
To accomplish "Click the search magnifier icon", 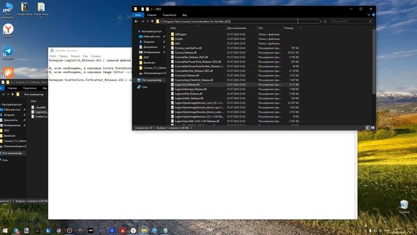I will 370,22.
